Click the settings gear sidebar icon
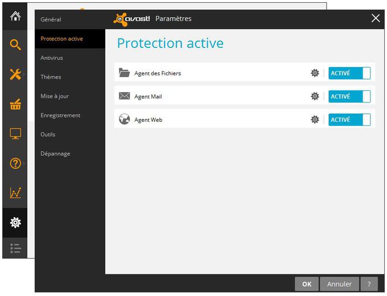This screenshot has height=296, width=387. tap(15, 223)
